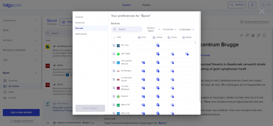Click Het Laatste Nieuws print icon
The height and width of the screenshot is (126, 273).
(x=143, y=62)
